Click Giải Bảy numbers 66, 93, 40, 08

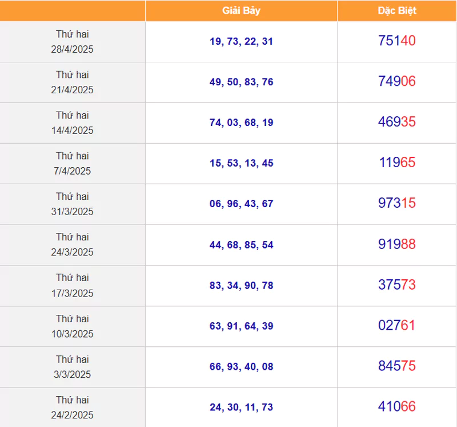(241, 367)
